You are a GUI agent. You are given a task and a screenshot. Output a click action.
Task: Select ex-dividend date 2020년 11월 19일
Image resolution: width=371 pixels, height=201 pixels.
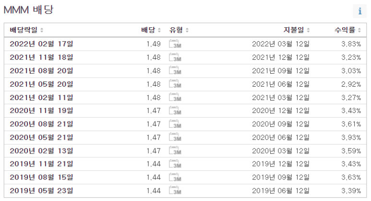[x=41, y=111]
